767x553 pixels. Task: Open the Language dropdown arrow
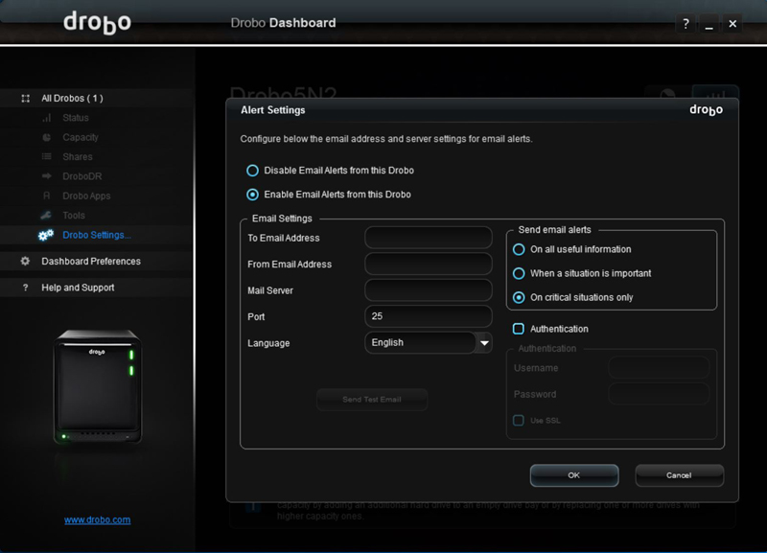coord(484,343)
